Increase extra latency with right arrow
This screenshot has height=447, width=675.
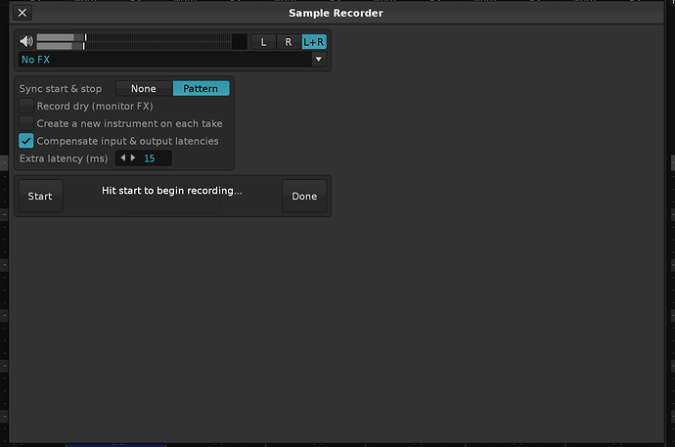pyautogui.click(x=133, y=157)
